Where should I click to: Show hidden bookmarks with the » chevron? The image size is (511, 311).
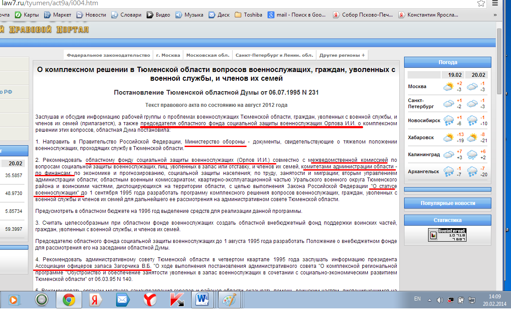pos(495,15)
